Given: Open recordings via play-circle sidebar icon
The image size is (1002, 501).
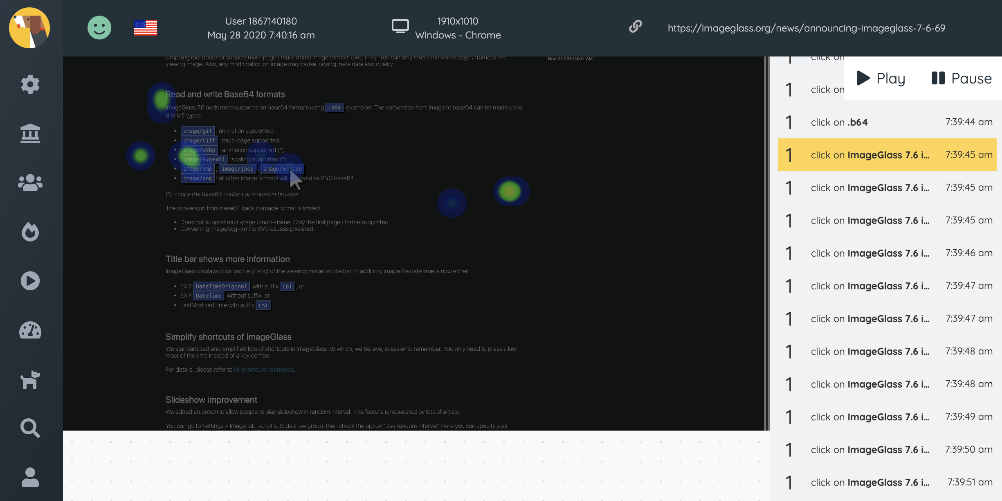Looking at the screenshot, I should click(x=30, y=281).
